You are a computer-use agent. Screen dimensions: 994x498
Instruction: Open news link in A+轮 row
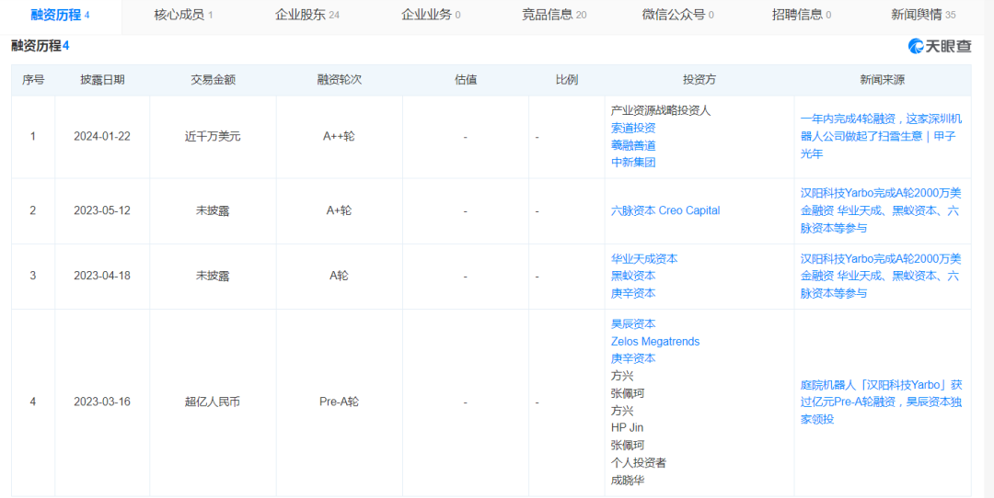pyautogui.click(x=881, y=210)
